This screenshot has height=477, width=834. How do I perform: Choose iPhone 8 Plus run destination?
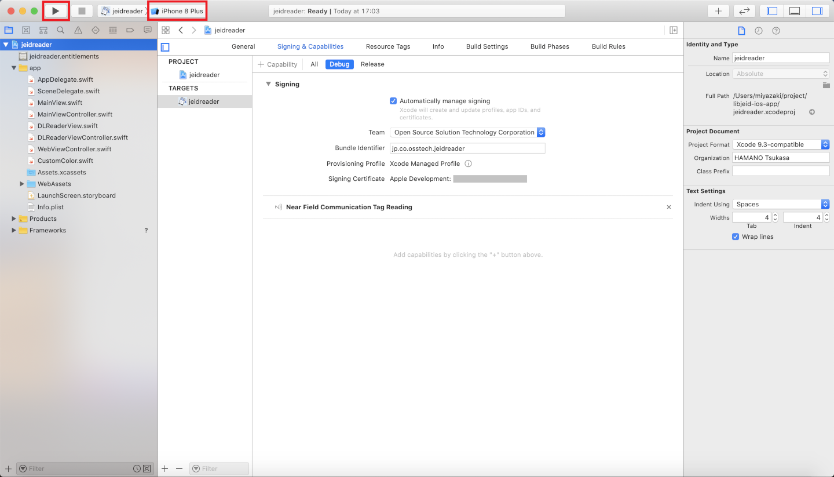(x=177, y=11)
